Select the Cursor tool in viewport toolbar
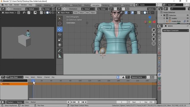 click(60, 23)
